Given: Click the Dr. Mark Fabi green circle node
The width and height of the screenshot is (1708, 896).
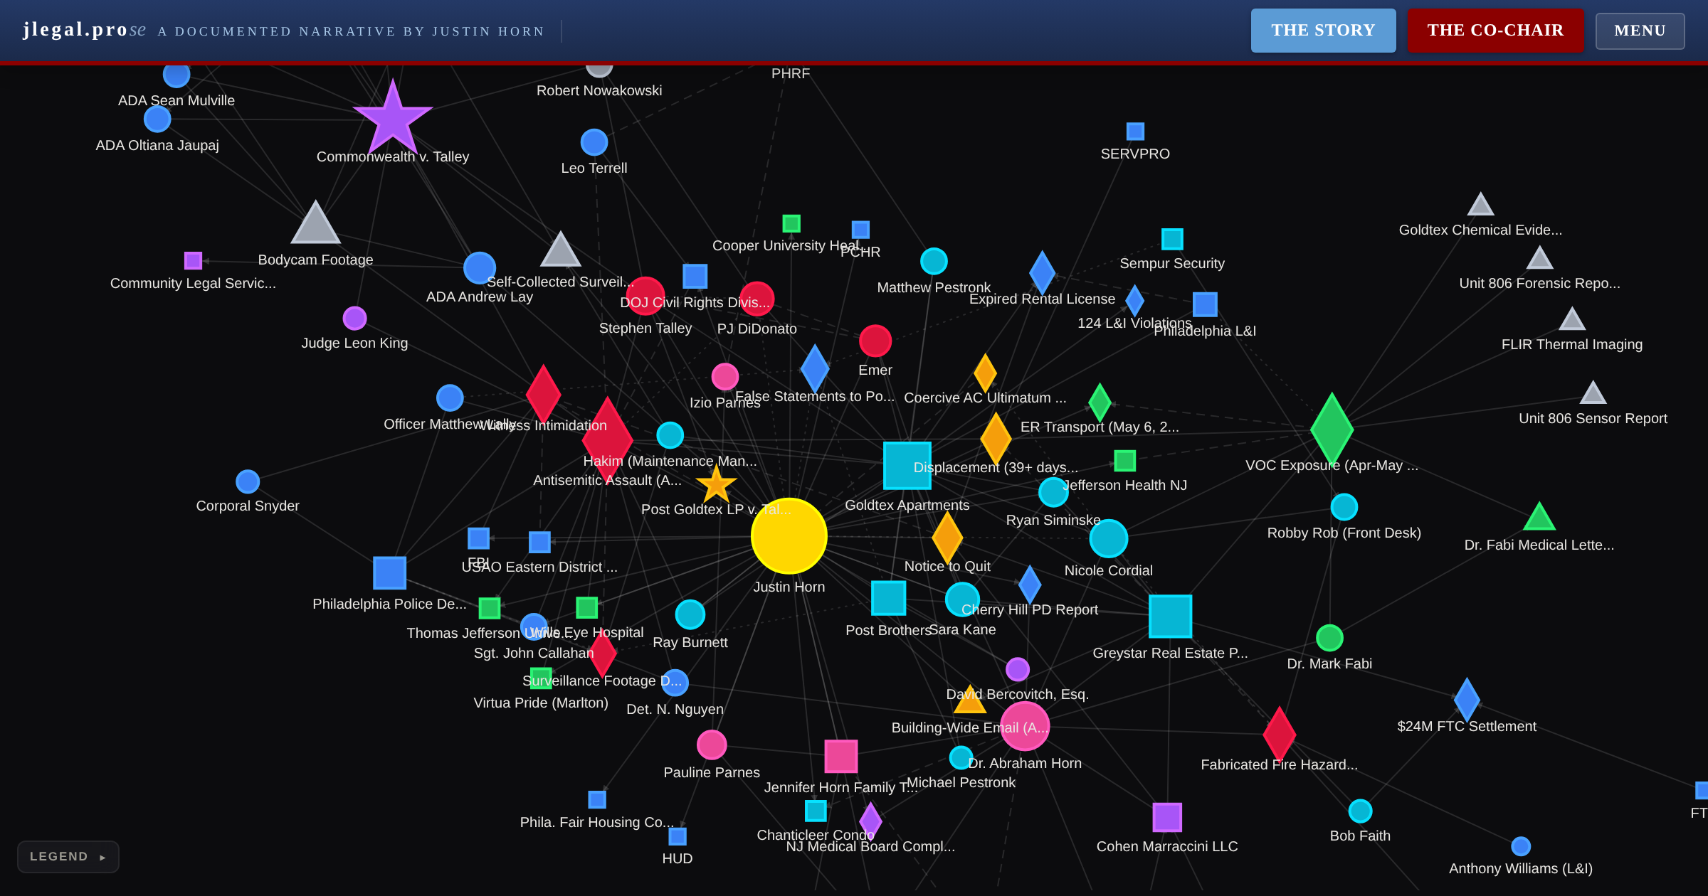Looking at the screenshot, I should pyautogui.click(x=1329, y=638).
